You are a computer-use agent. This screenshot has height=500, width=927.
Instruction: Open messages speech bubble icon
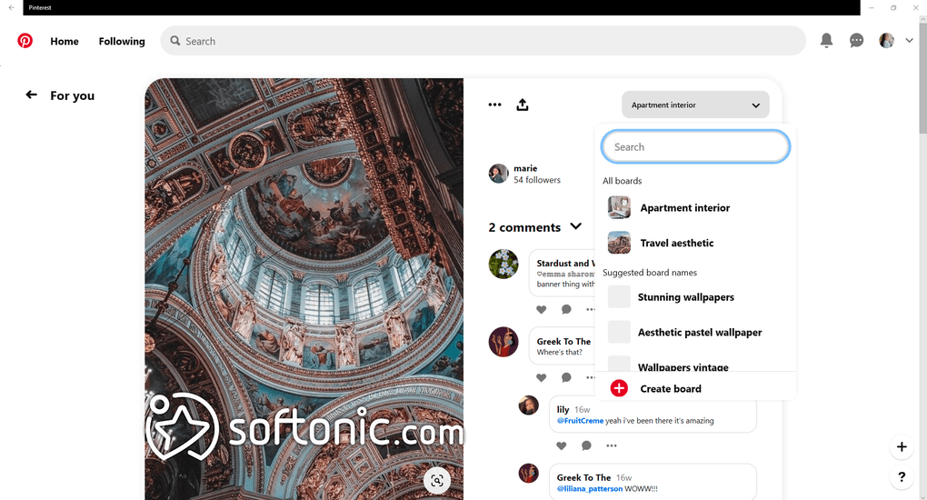[x=856, y=40]
